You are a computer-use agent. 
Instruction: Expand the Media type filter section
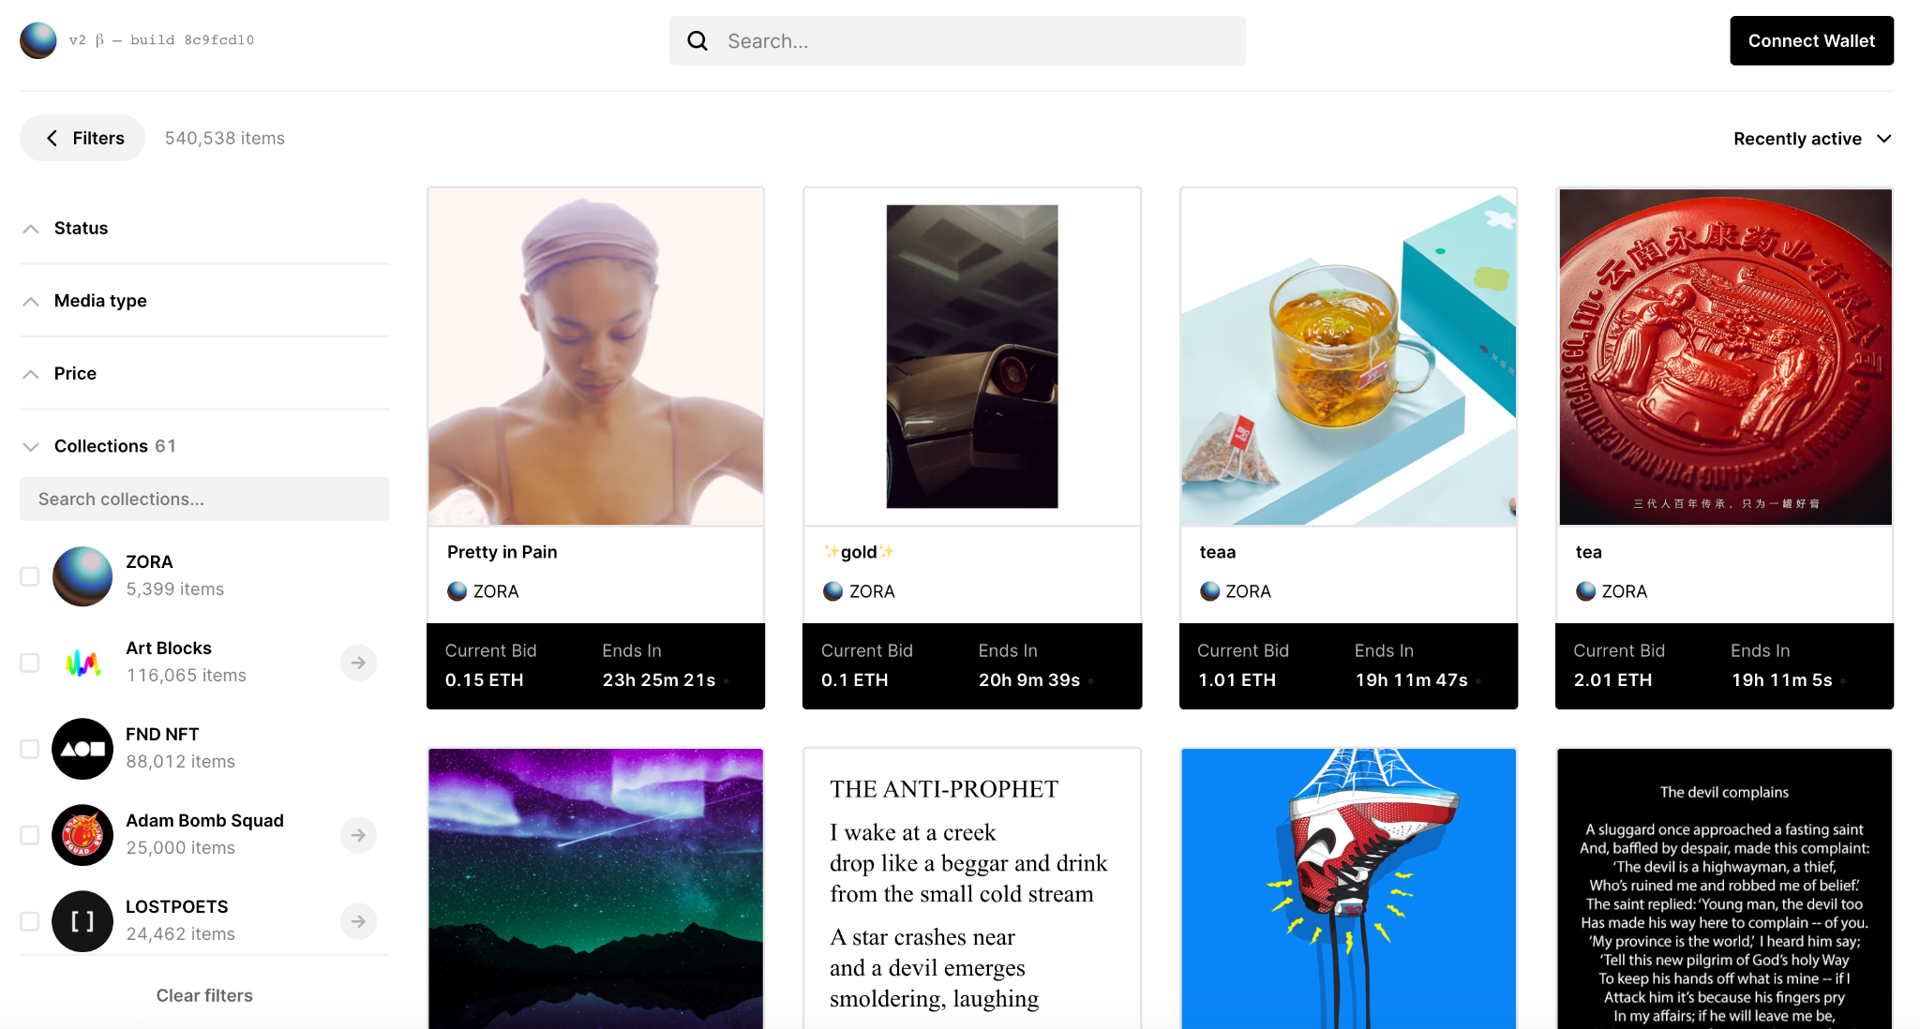tap(100, 301)
